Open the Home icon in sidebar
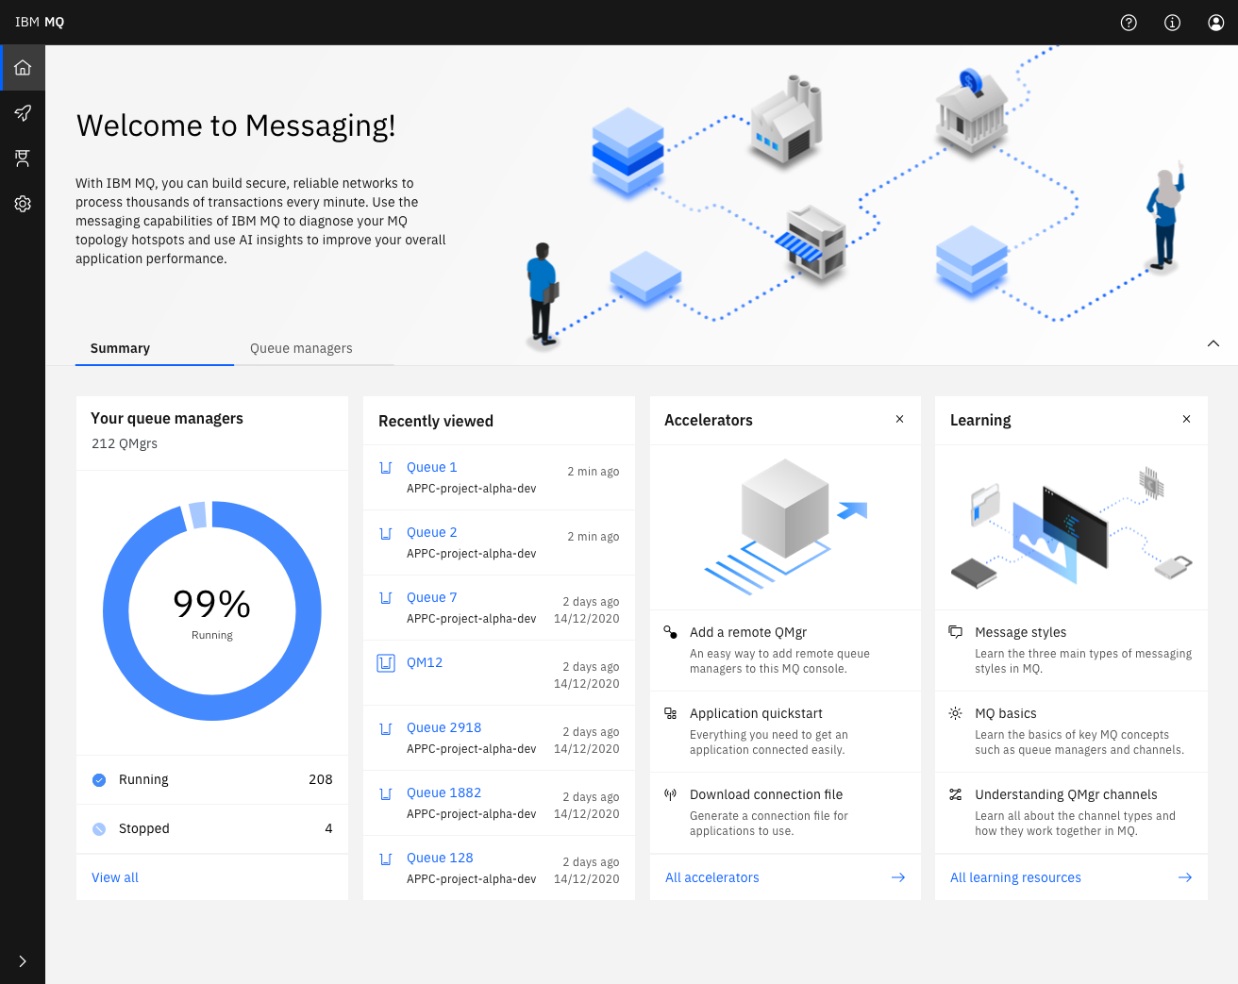The width and height of the screenshot is (1238, 984). pos(23,68)
